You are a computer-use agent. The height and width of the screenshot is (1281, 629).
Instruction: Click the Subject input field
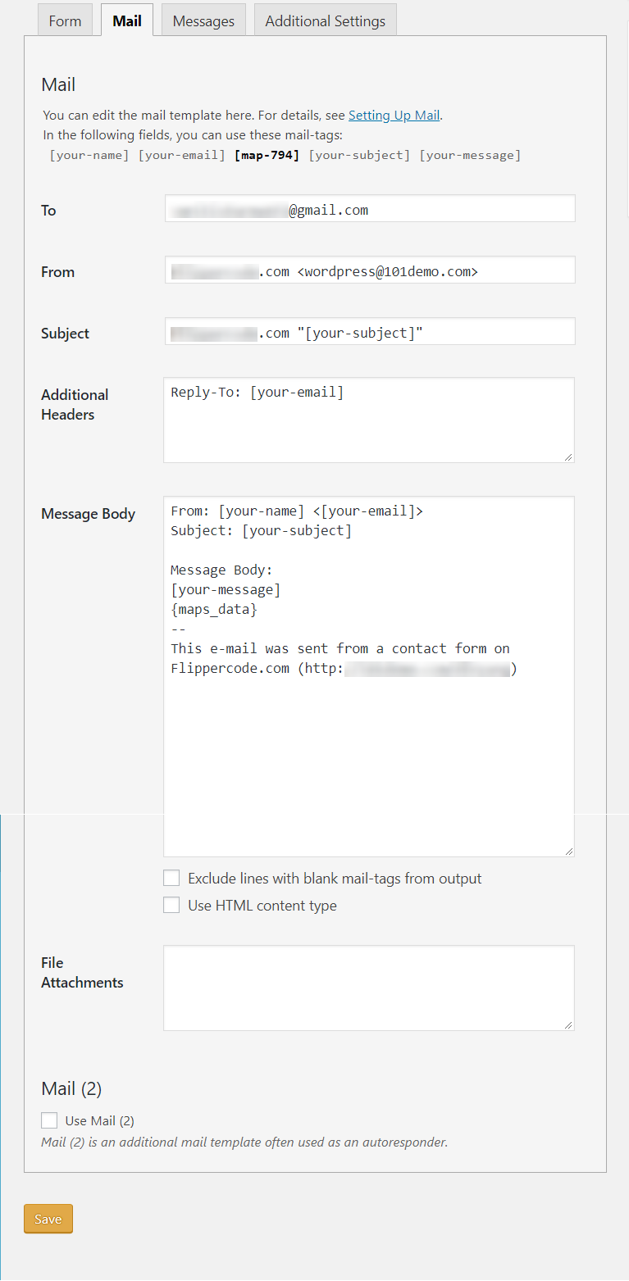[370, 332]
